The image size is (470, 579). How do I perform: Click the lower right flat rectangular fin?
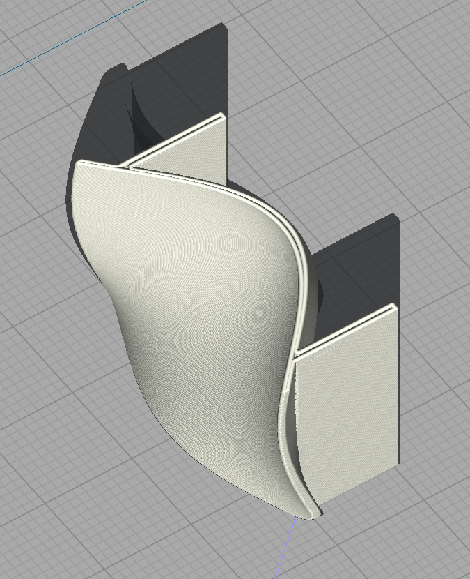click(x=347, y=406)
